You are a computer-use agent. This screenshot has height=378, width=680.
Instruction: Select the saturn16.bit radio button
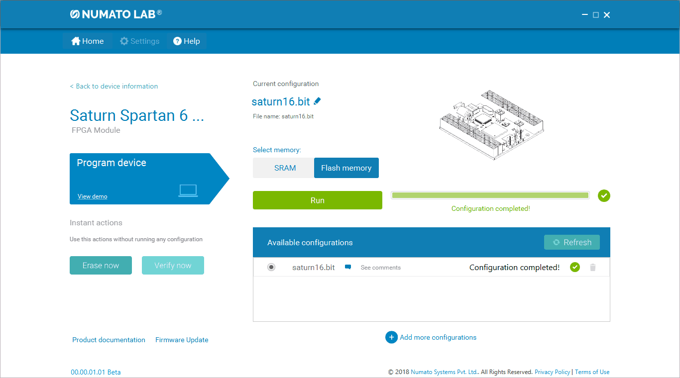coord(271,267)
